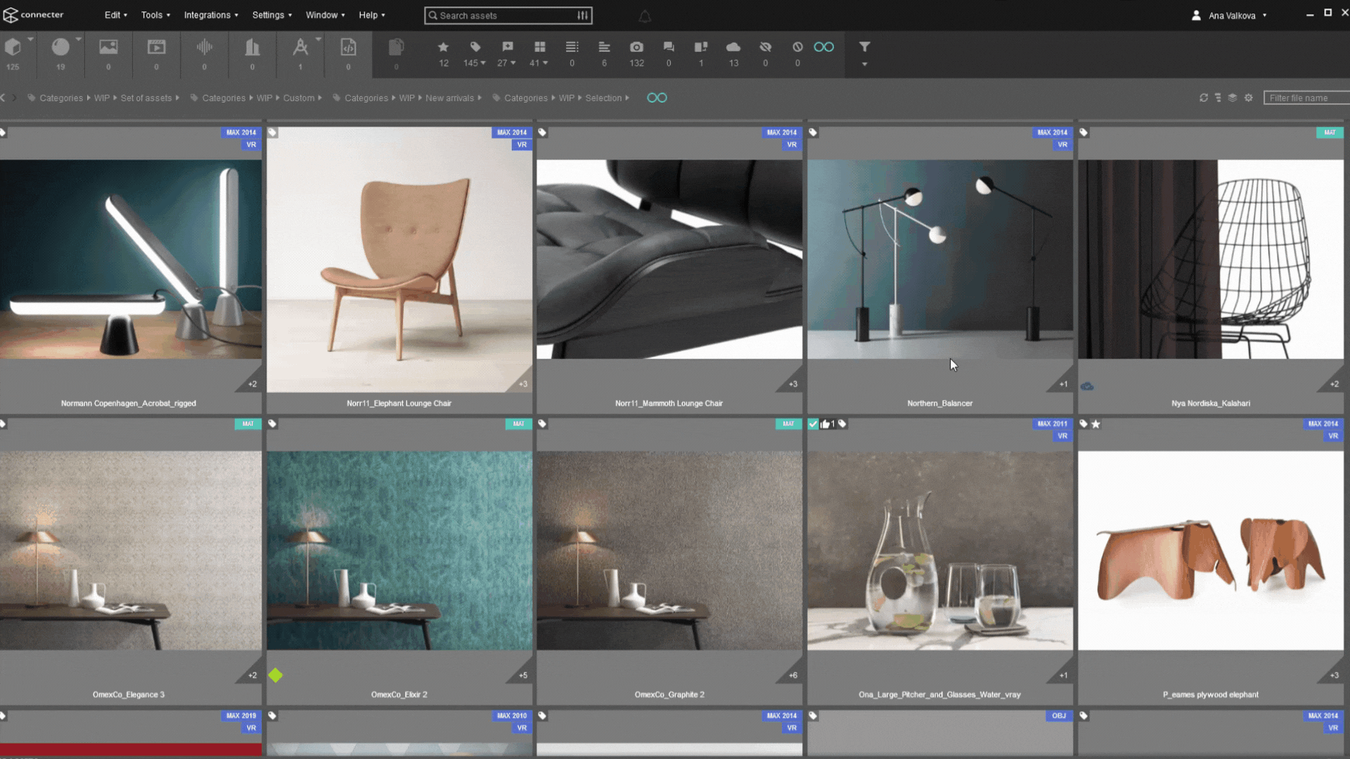This screenshot has height=759, width=1350.
Task: Click the copy documents icon in toolbar
Action: click(x=396, y=47)
